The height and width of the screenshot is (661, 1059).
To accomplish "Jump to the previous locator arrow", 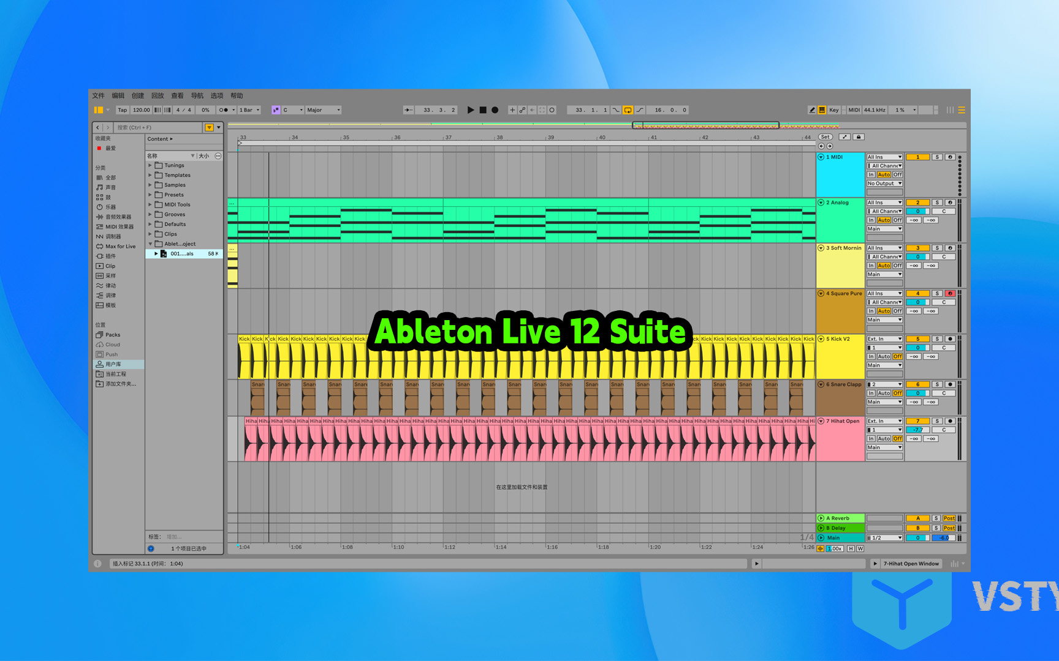I will coord(821,146).
